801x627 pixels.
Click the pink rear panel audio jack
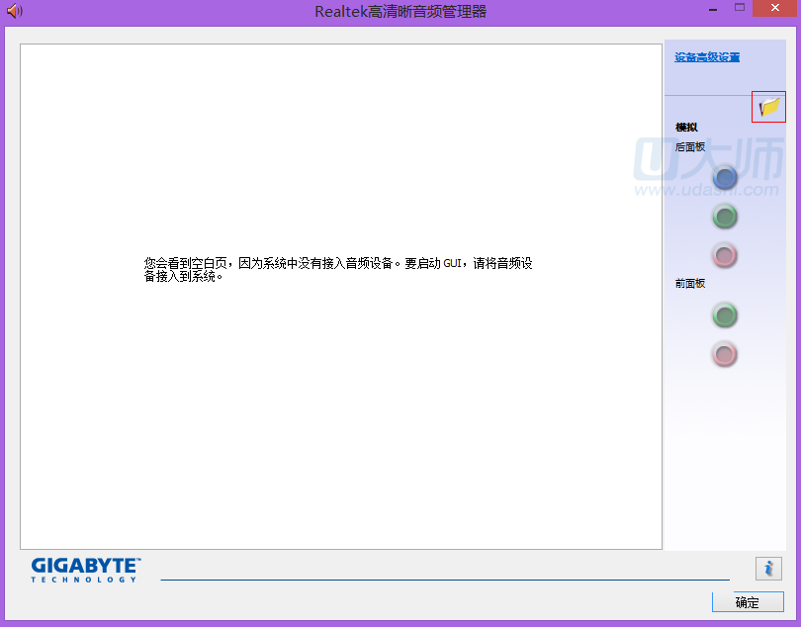pyautogui.click(x=725, y=255)
